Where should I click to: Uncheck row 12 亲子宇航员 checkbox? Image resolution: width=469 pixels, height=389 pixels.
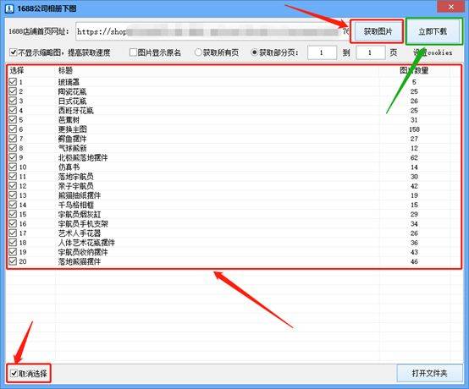pos(13,186)
